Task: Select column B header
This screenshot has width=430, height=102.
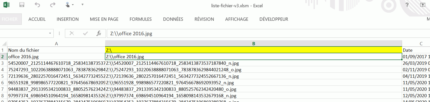Action: [x=253, y=43]
